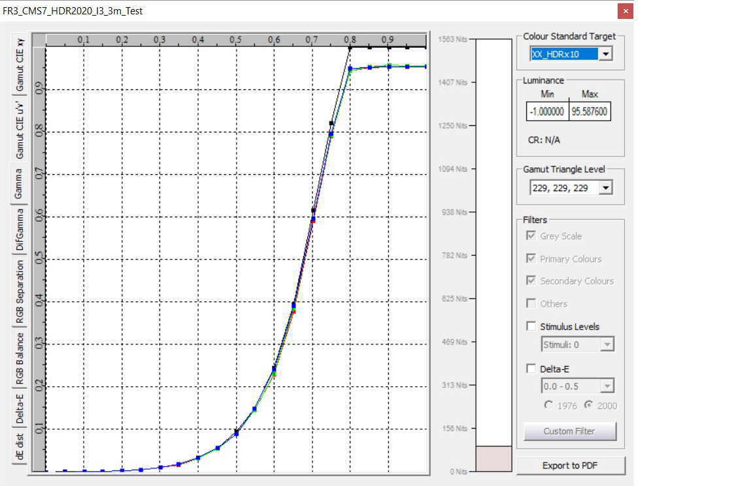753x486 pixels.
Task: Enable the Stimulus Levels checkbox
Action: 531,326
